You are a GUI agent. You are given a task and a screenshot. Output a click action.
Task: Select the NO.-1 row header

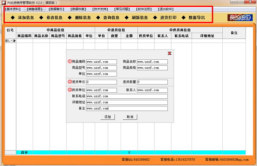point(10,41)
